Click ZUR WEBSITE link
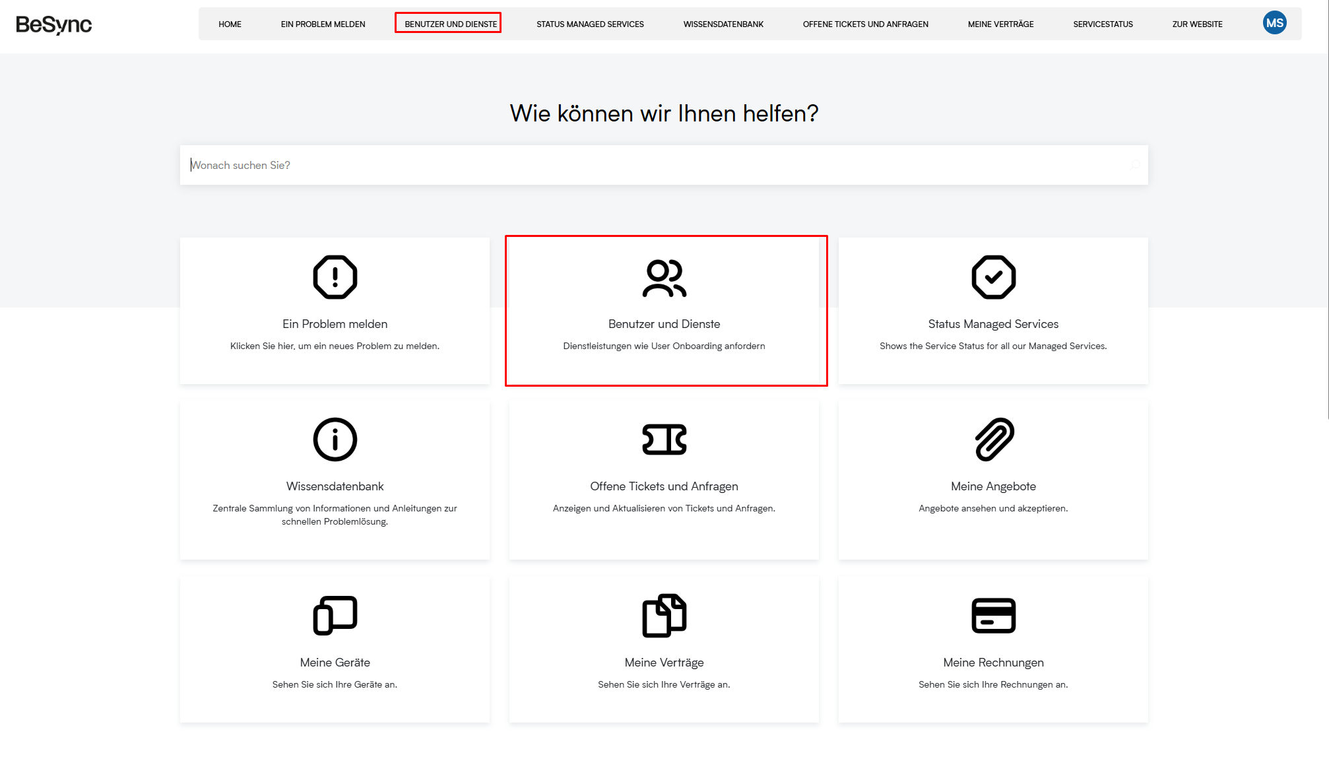 point(1197,24)
